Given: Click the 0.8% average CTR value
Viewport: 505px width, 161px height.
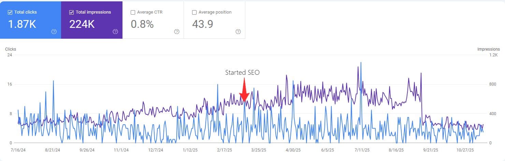Looking at the screenshot, I should click(x=142, y=24).
